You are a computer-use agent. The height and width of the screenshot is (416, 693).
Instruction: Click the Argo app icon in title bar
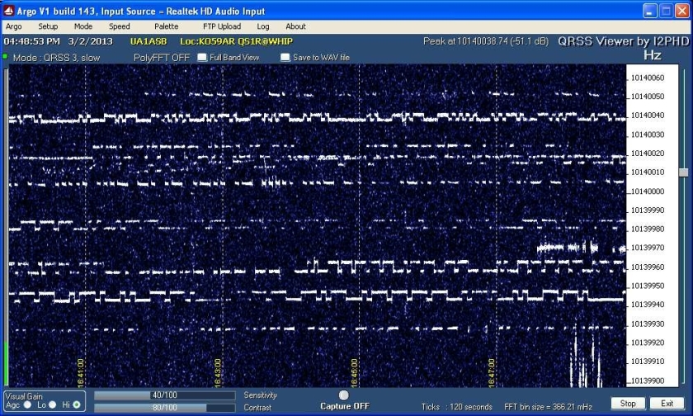point(9,12)
